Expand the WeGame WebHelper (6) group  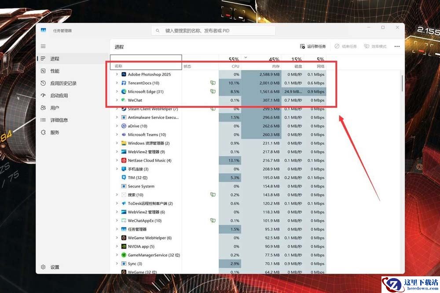click(x=117, y=238)
